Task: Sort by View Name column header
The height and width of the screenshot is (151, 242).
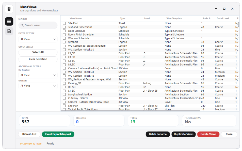Action: click(x=76, y=18)
